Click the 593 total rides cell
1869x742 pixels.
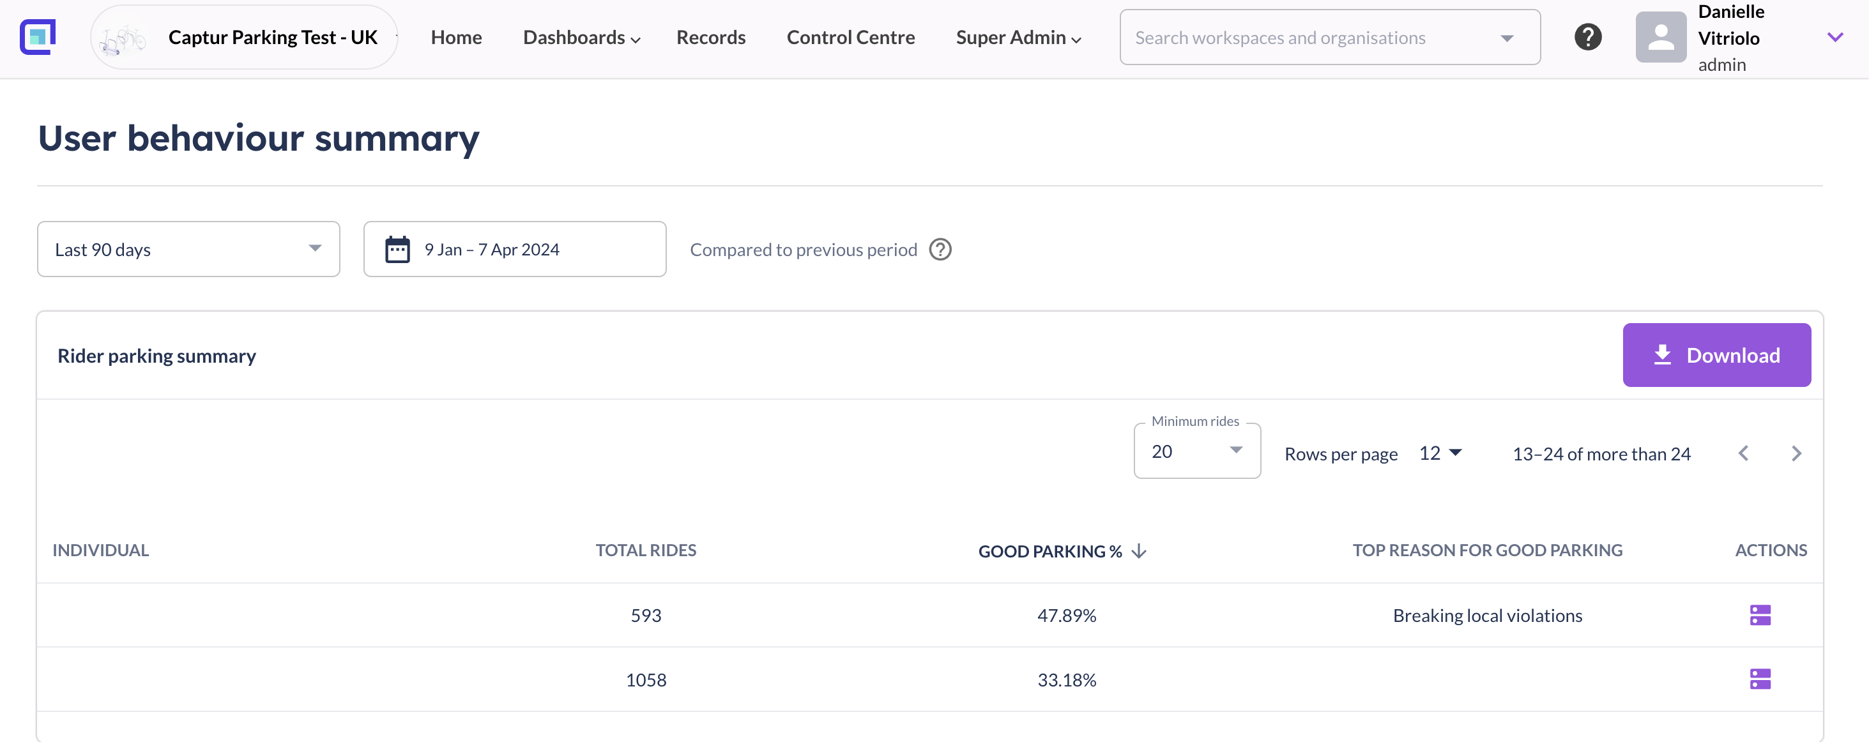coord(646,616)
